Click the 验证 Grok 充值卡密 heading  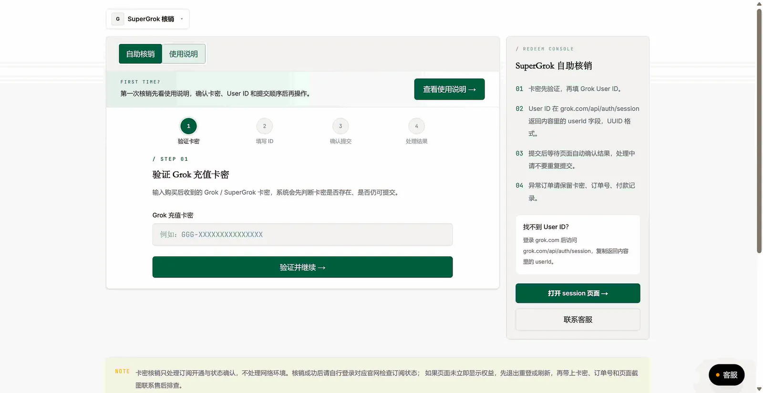point(191,175)
